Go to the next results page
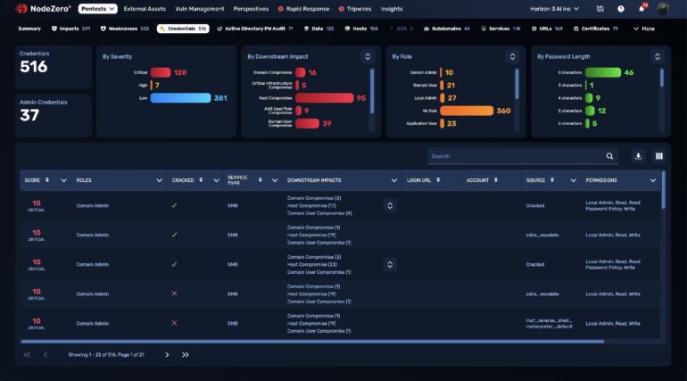The image size is (687, 381). tap(167, 355)
